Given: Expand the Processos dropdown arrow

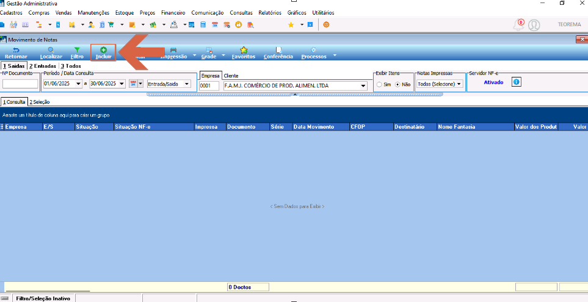Looking at the screenshot, I should coord(335,56).
